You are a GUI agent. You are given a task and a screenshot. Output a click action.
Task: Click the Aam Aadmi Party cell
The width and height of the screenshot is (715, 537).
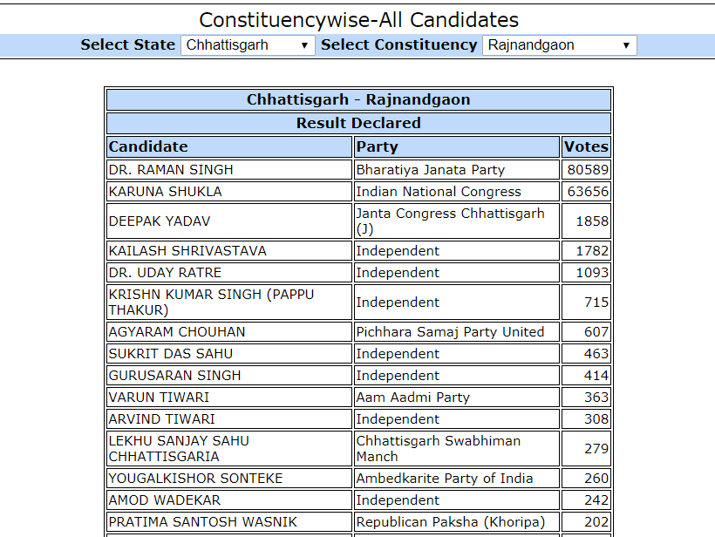456,397
